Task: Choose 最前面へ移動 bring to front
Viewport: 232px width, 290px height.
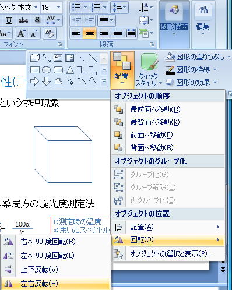Action: click(168, 109)
